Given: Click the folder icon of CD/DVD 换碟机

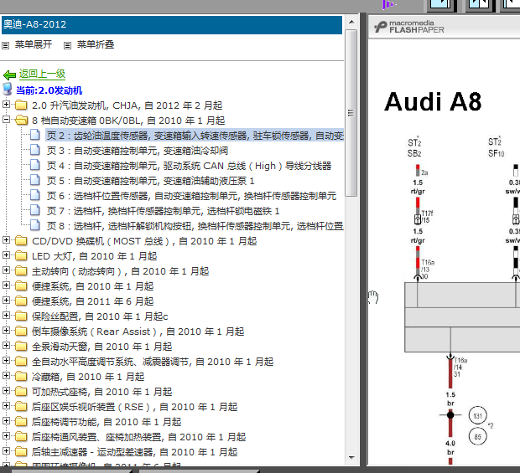Looking at the screenshot, I should click(x=21, y=241).
